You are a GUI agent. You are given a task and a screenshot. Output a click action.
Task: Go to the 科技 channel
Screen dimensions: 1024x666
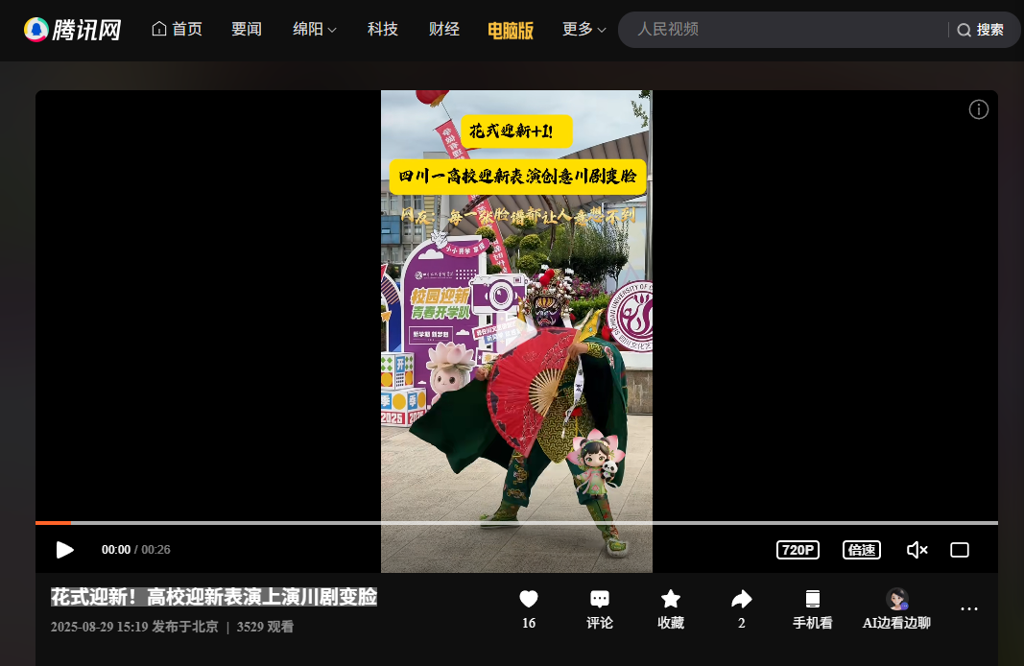click(x=382, y=30)
